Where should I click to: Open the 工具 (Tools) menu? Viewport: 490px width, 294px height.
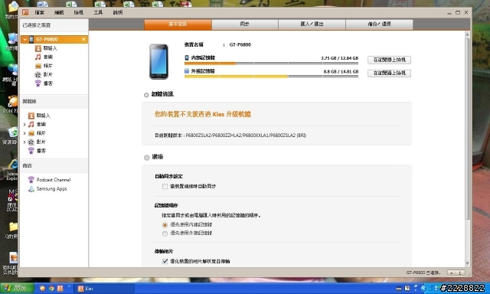(x=98, y=12)
